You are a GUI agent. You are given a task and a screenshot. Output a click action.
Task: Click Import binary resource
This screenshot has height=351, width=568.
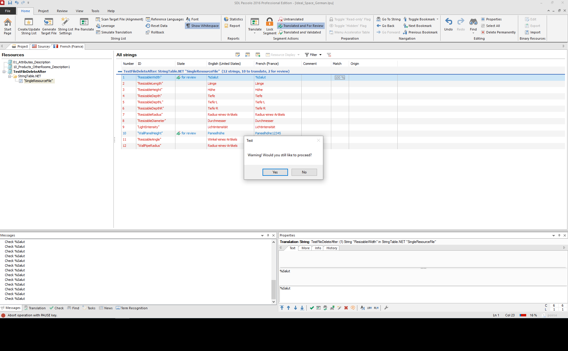pyautogui.click(x=533, y=32)
